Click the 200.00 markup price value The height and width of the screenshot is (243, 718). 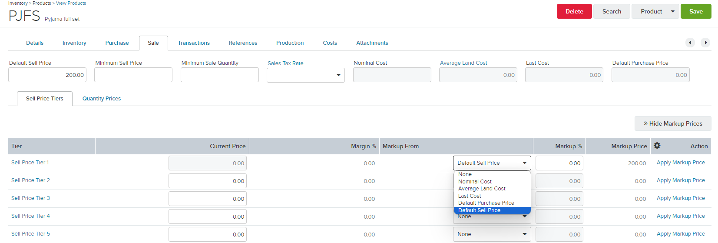tap(637, 163)
